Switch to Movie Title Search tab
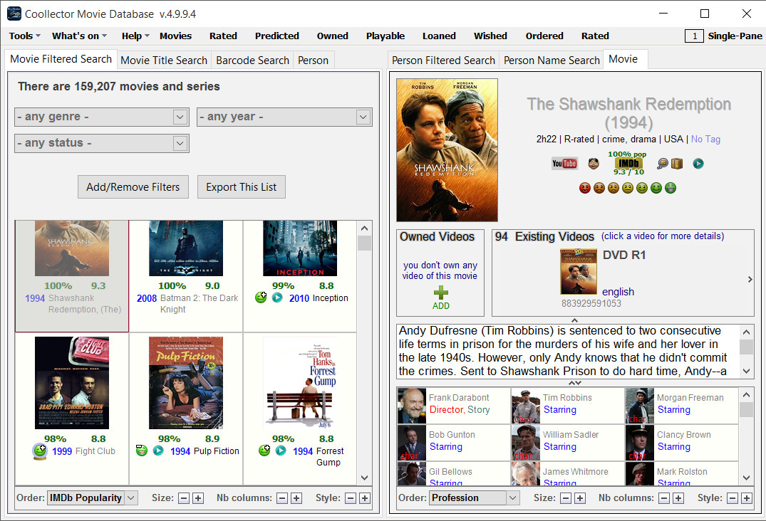 (164, 60)
